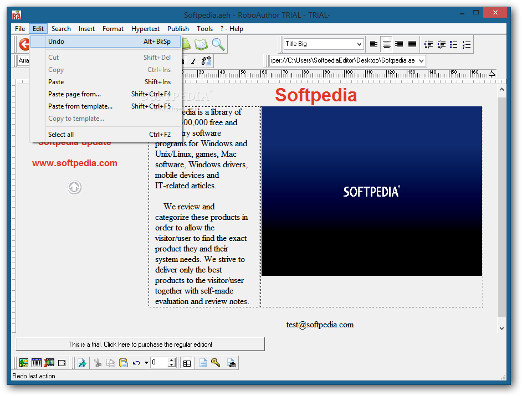Click the RoboAuthor RA title bar icon
Image resolution: width=522 pixels, height=396 pixels.
(x=17, y=15)
